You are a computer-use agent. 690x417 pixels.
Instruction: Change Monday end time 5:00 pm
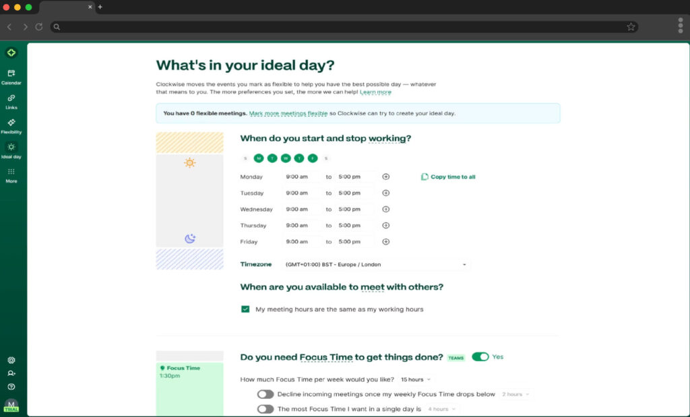pyautogui.click(x=354, y=177)
